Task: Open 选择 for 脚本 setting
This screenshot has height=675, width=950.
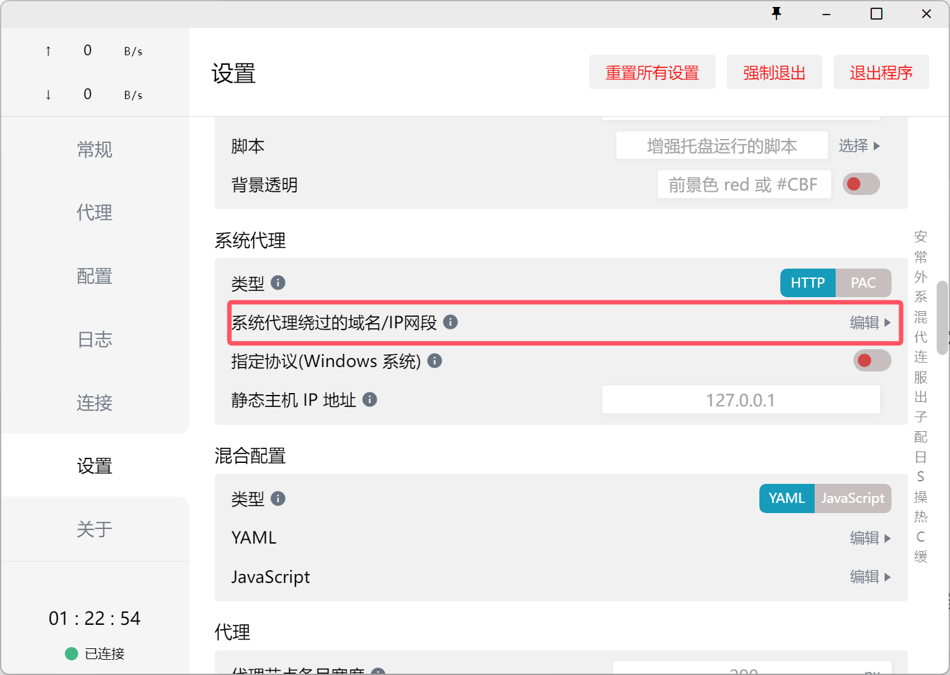Action: pos(859,146)
